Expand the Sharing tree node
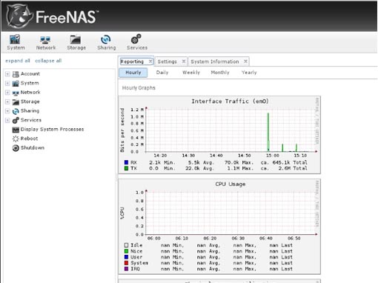This screenshot has width=378, height=283. (x=7, y=111)
